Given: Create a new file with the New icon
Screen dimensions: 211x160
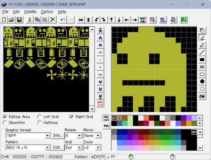Looking at the screenshot, I should 4,20.
